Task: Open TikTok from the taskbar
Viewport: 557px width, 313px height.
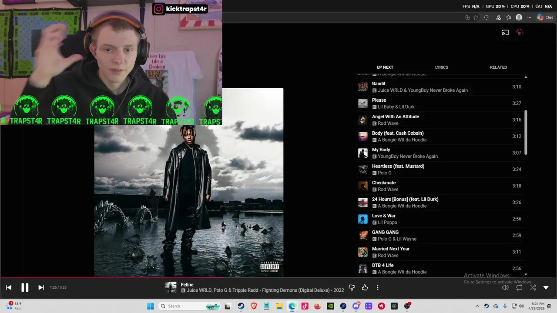Action: pos(305,306)
